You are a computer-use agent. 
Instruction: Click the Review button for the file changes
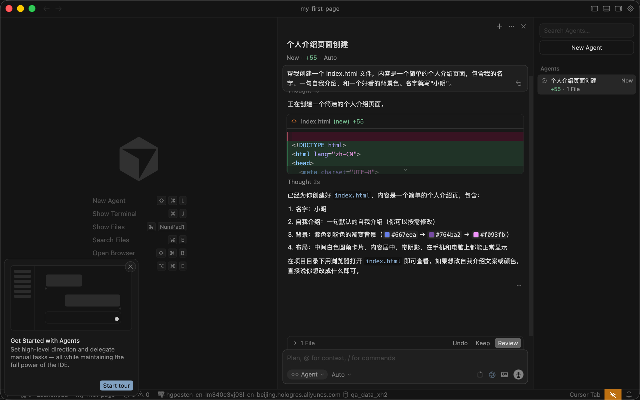(507, 343)
